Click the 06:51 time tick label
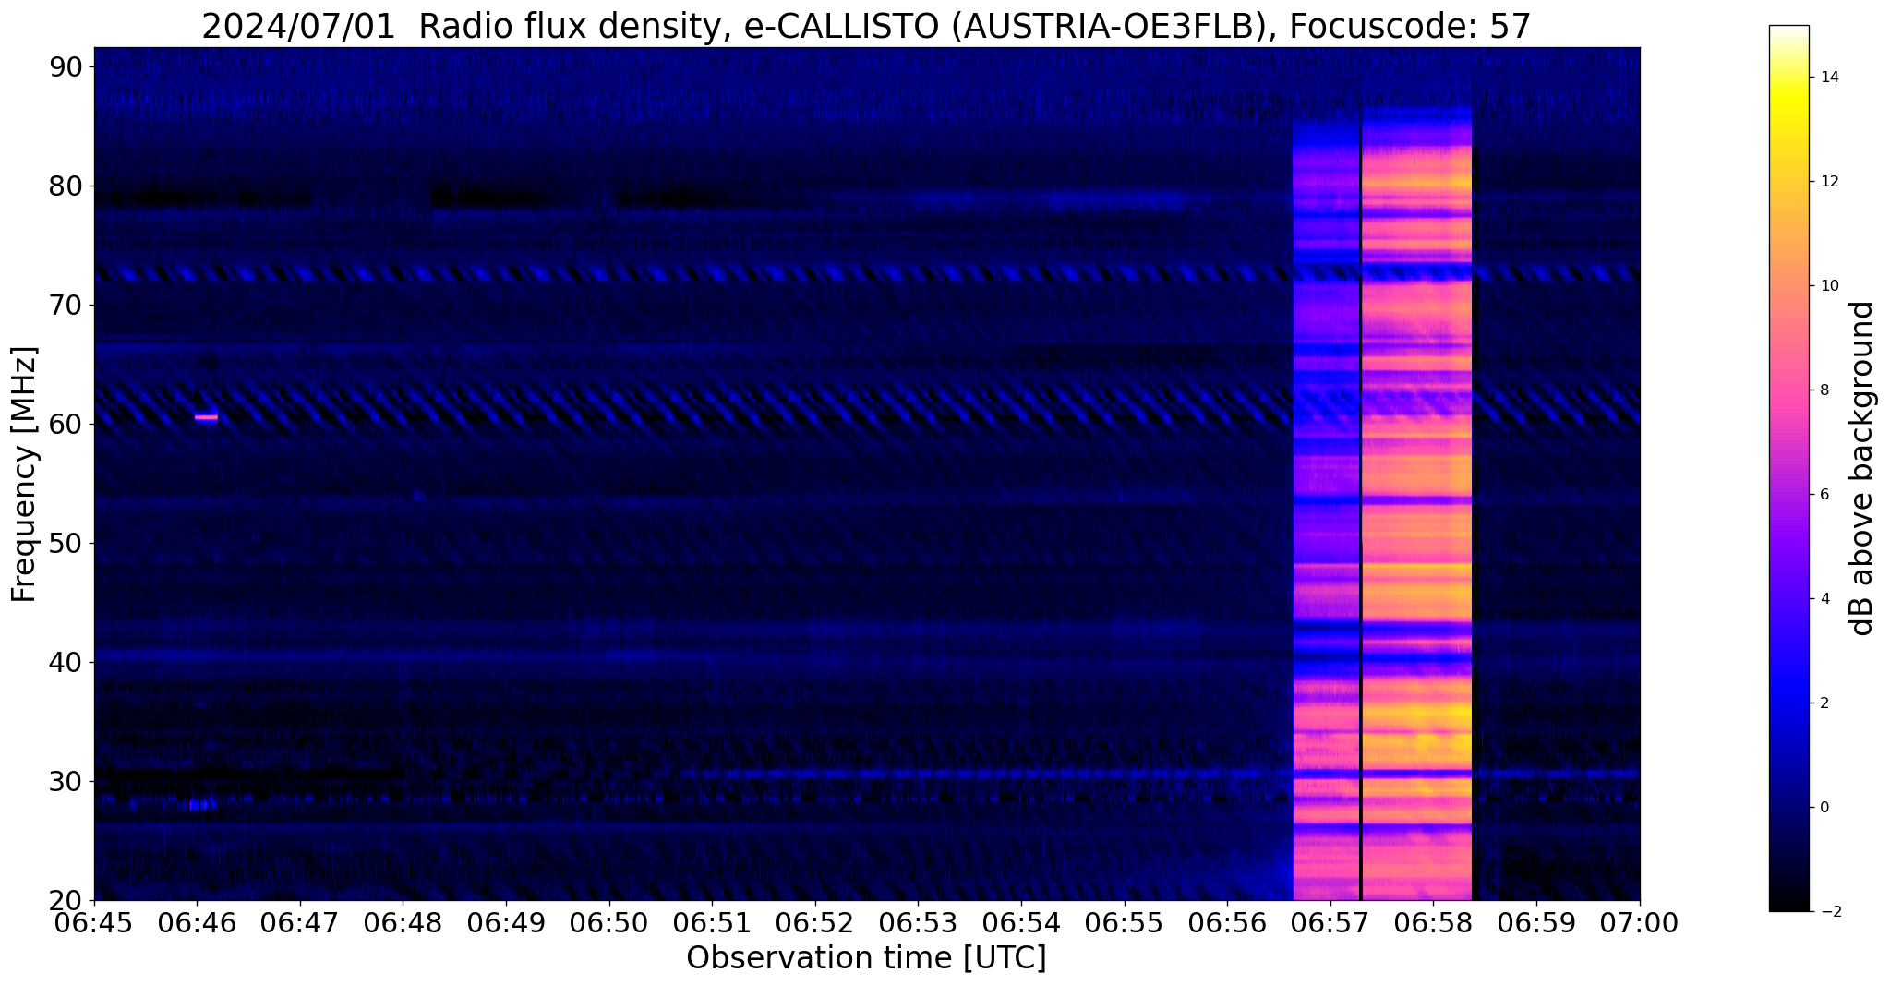The image size is (1890, 985). point(712,922)
